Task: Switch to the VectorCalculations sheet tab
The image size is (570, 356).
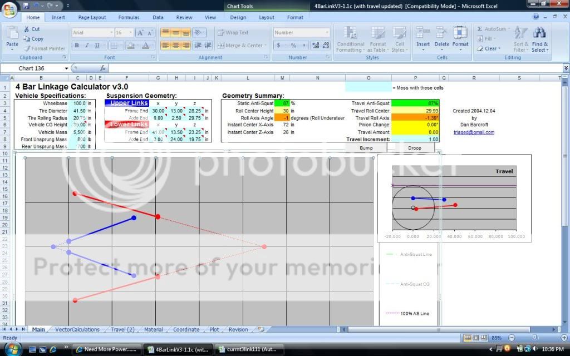Action: [x=77, y=329]
